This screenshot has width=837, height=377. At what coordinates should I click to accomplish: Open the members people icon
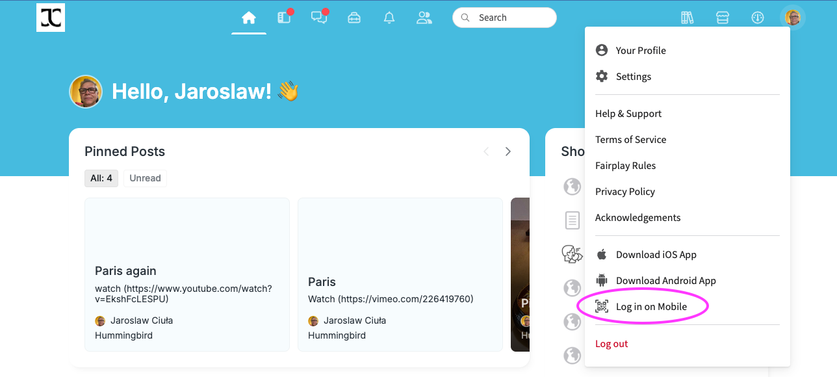424,18
